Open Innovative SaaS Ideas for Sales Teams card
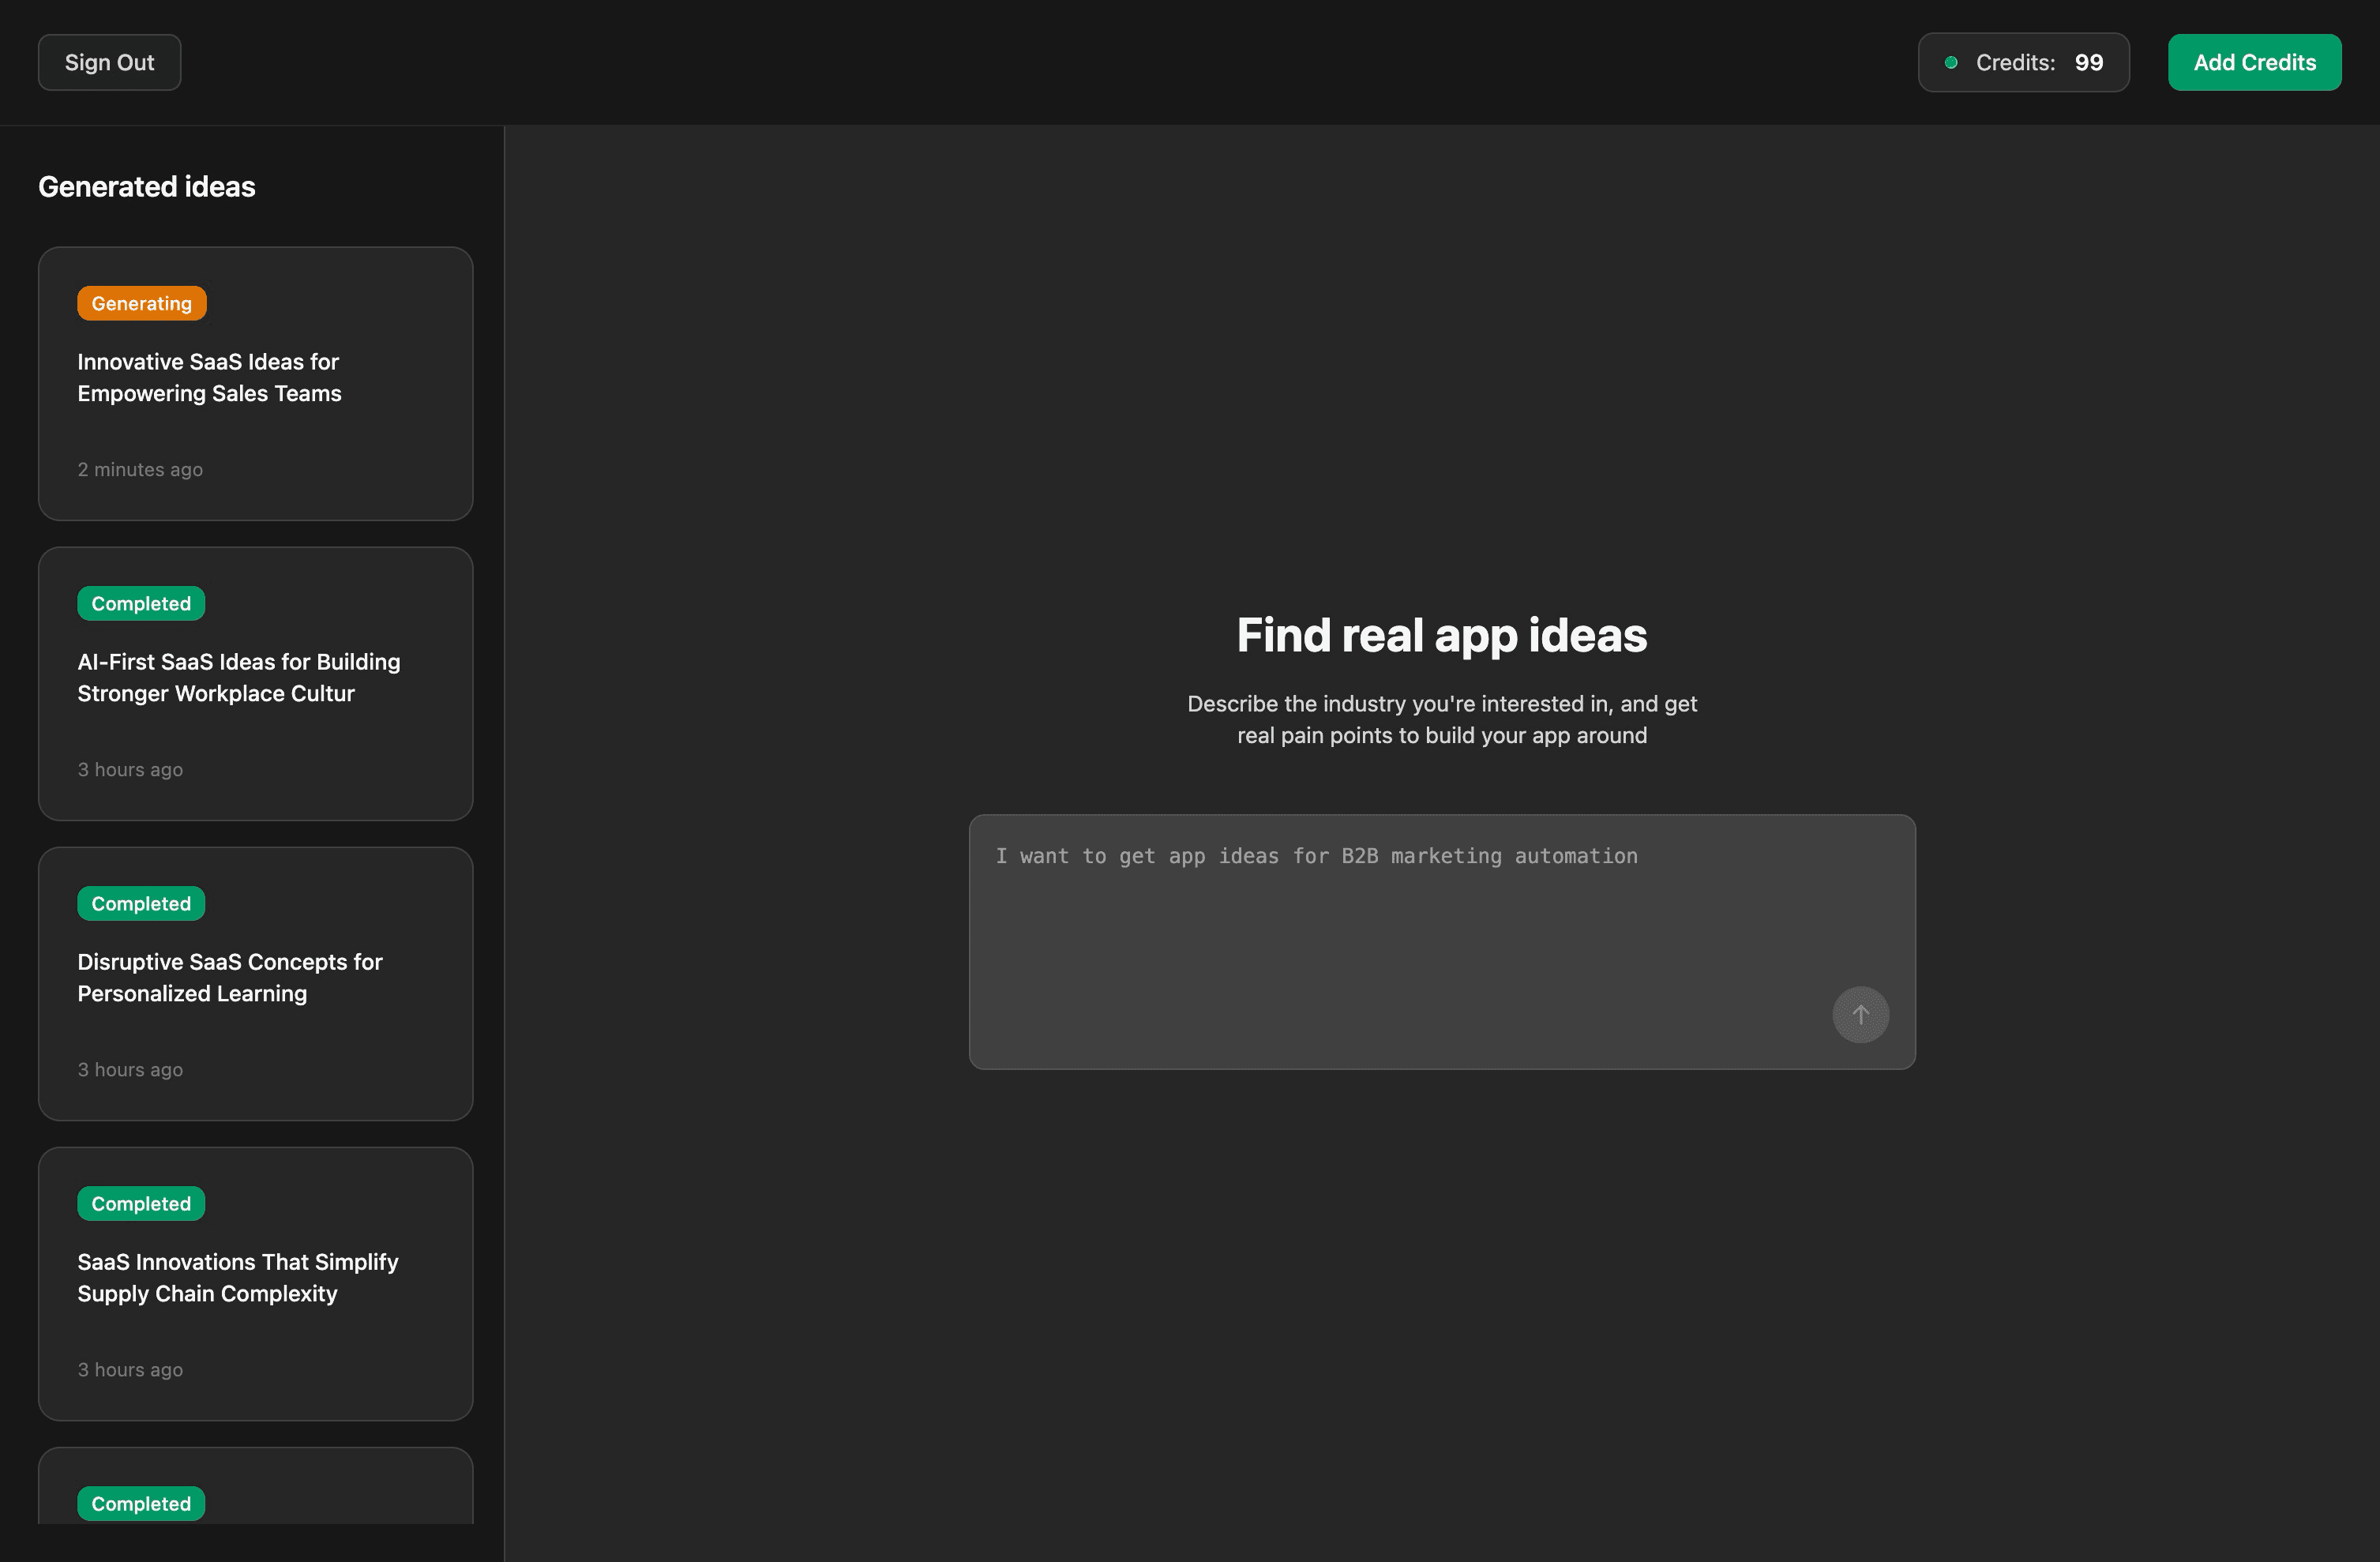 coord(255,383)
